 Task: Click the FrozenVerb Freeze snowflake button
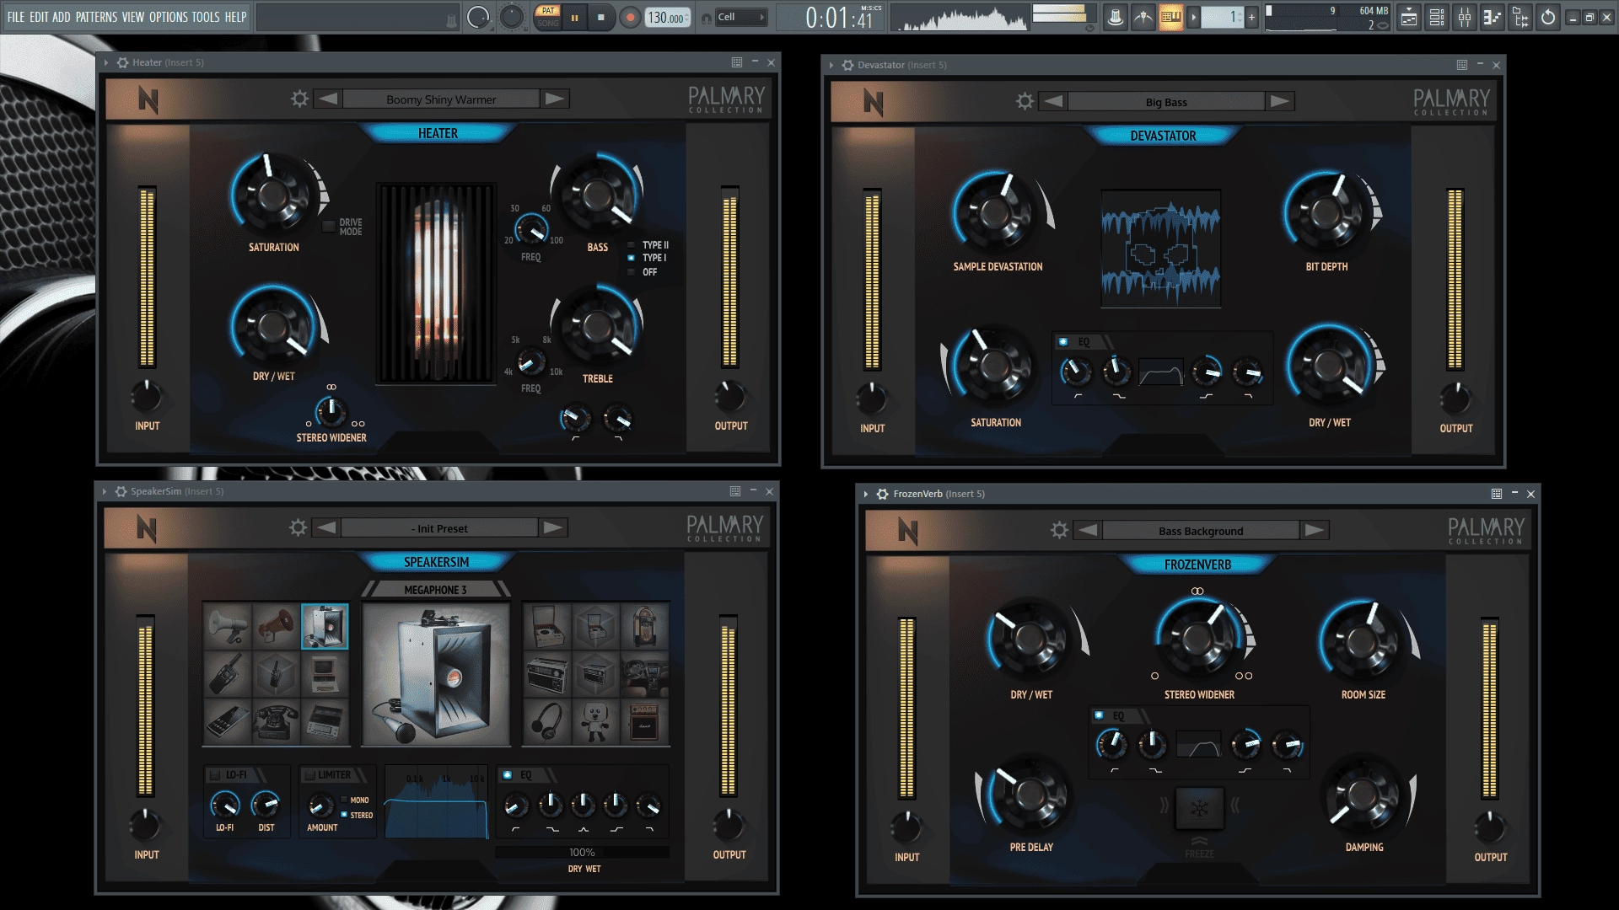[1199, 809]
